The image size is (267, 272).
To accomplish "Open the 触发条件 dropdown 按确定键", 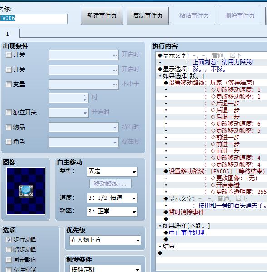I will [x=105, y=268].
